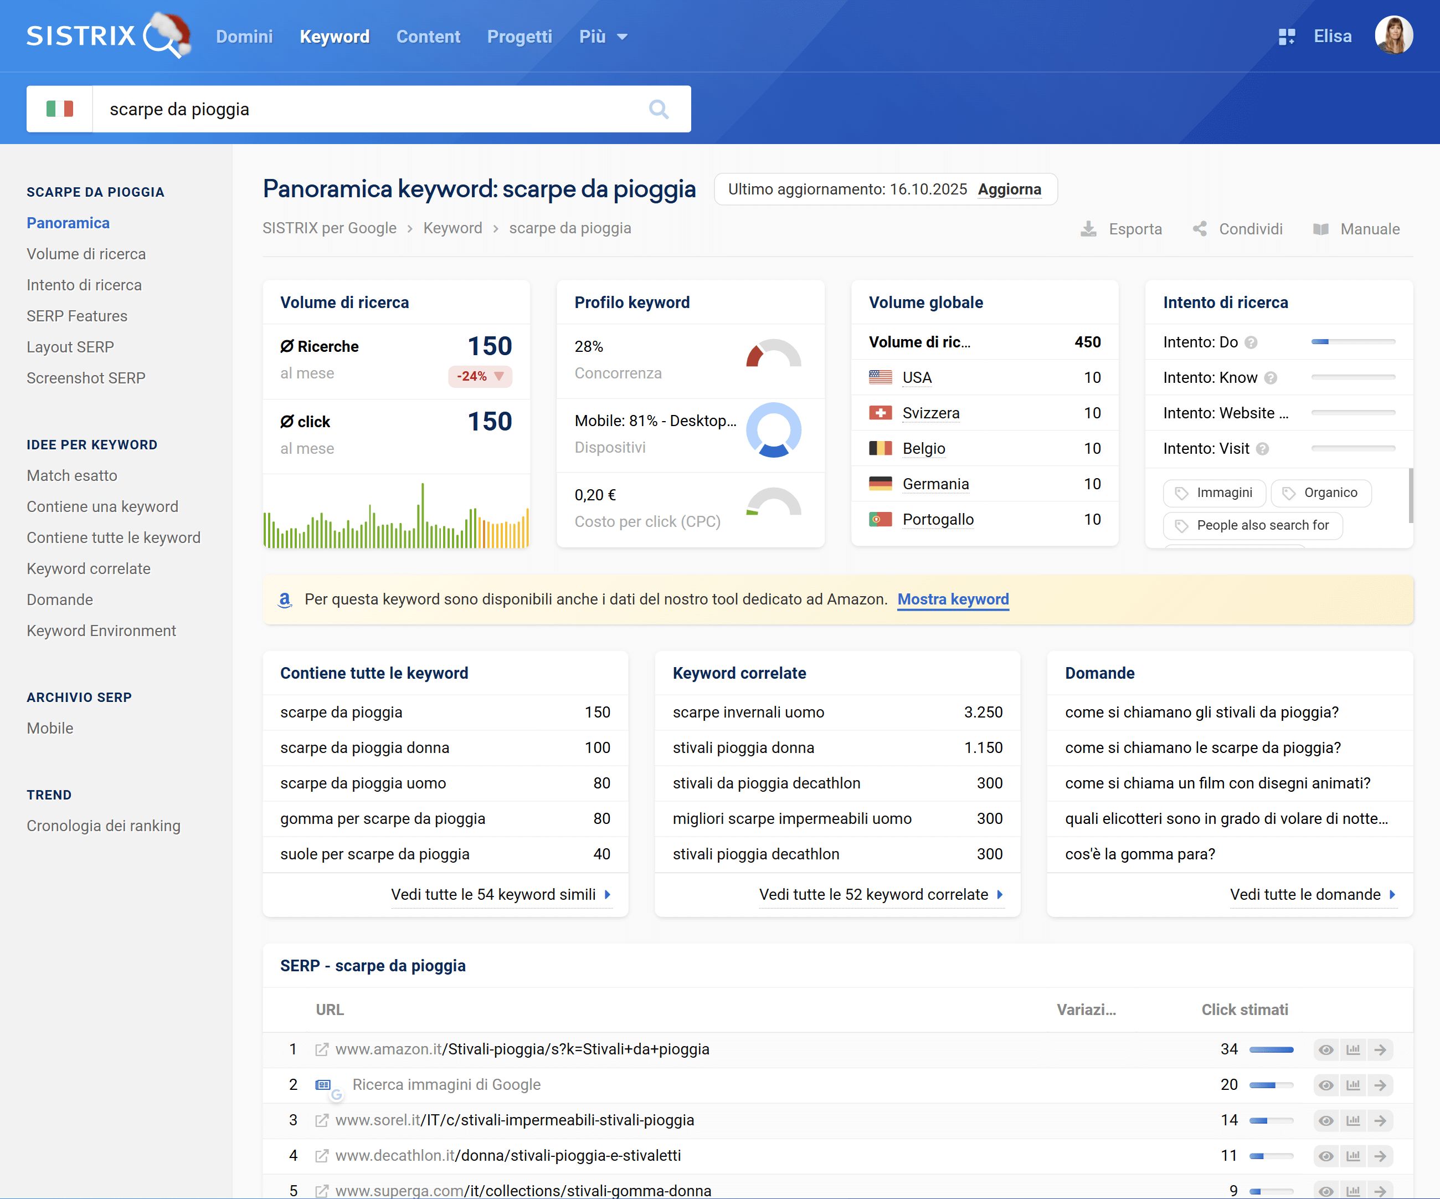This screenshot has height=1199, width=1440.
Task: Open the Esporta download icon
Action: click(1088, 229)
